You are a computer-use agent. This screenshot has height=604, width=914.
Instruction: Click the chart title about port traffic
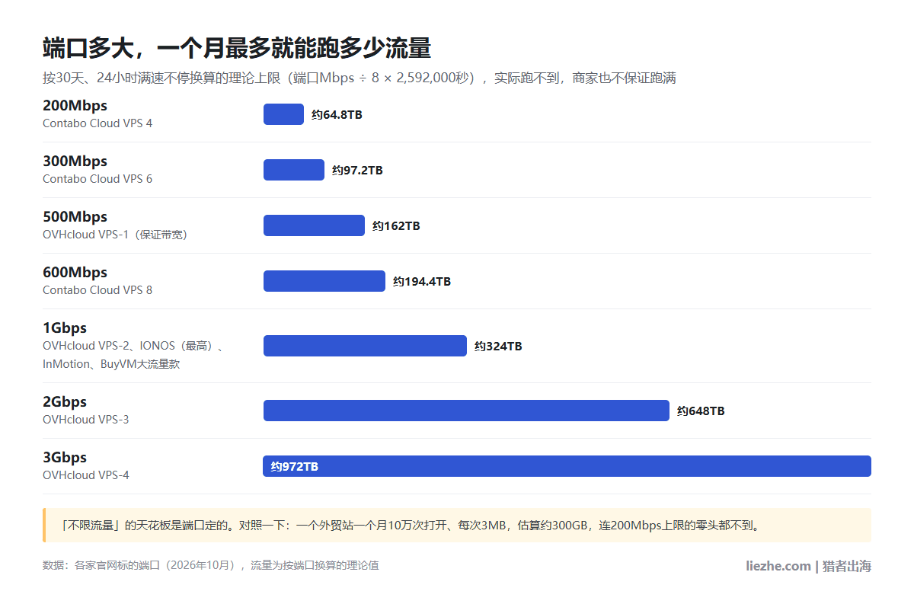tap(237, 48)
